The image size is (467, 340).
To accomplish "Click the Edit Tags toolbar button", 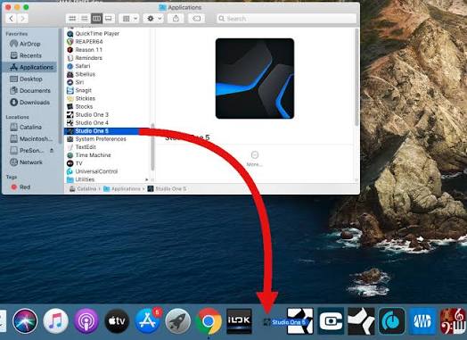I will pos(197,19).
